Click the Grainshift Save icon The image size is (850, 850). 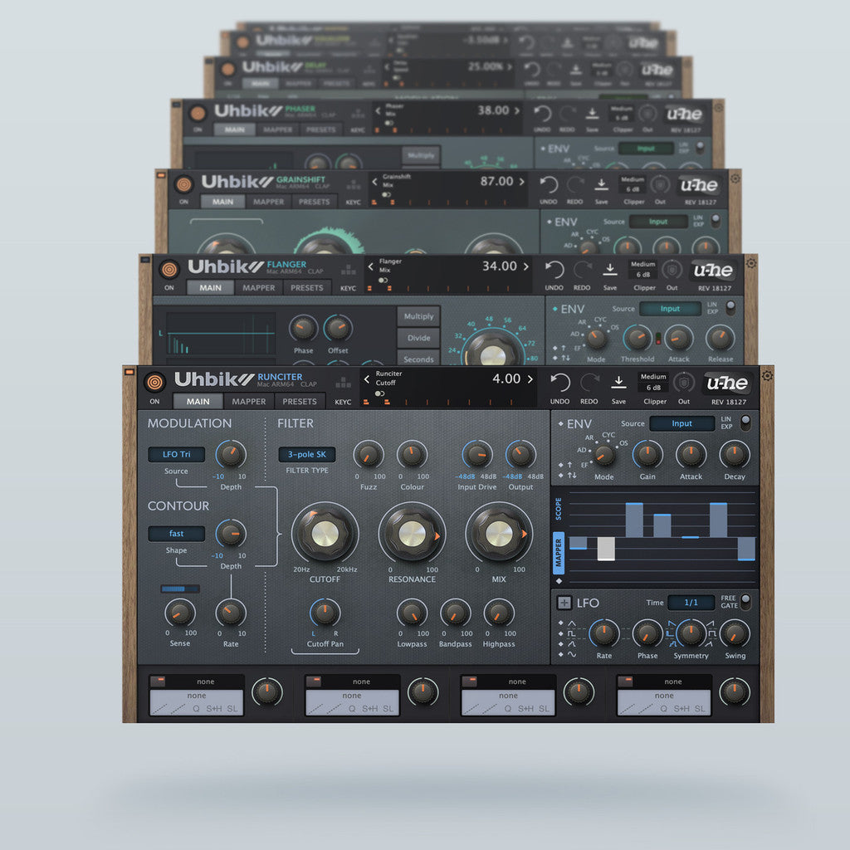pos(601,184)
